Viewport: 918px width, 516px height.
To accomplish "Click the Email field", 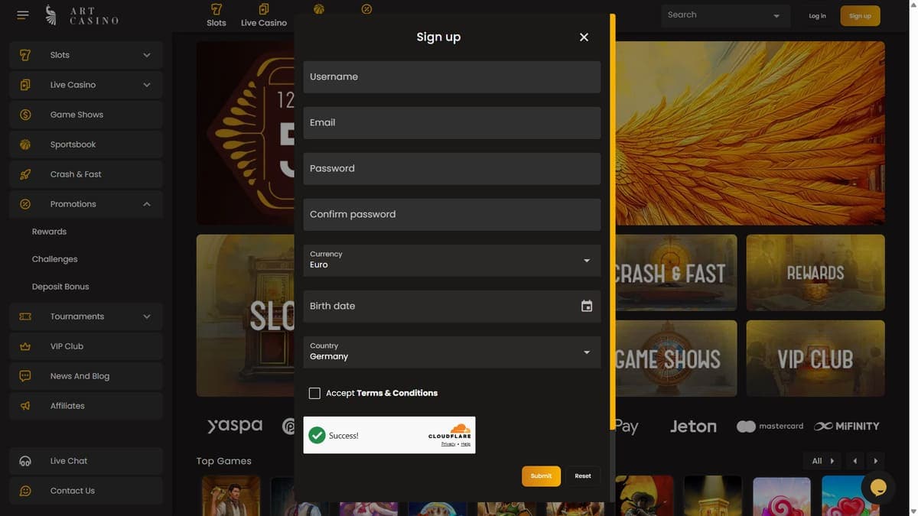I will tap(451, 123).
